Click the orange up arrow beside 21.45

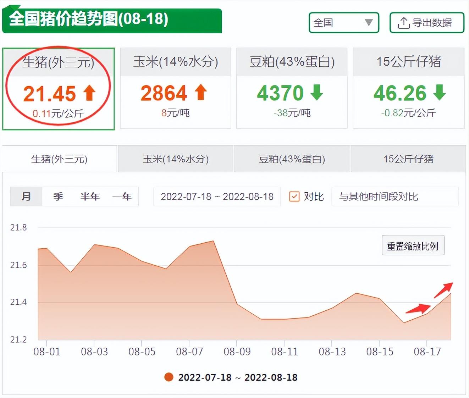[89, 93]
